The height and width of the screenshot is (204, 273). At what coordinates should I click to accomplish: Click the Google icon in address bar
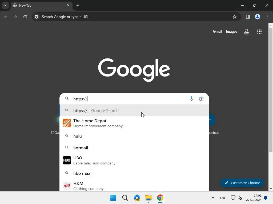click(x=36, y=17)
